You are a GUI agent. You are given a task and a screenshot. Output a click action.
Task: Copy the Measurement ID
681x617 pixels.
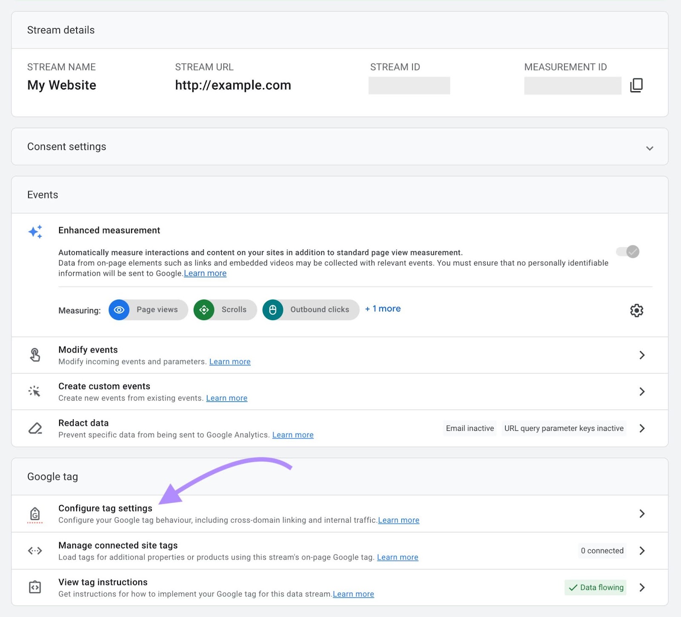[x=636, y=85]
